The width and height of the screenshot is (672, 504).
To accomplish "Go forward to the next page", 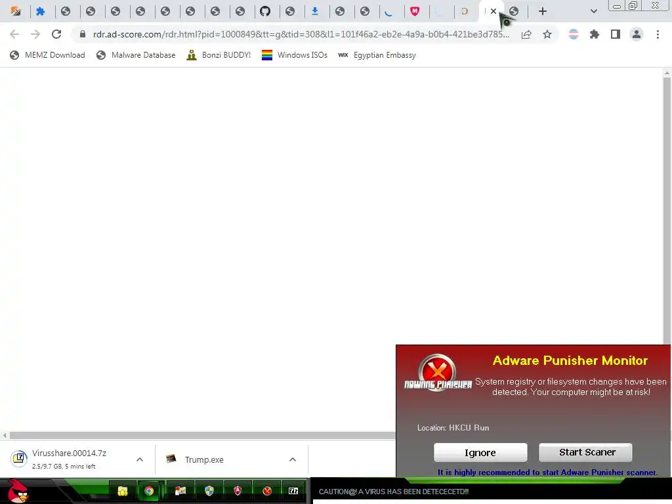I will (35, 34).
